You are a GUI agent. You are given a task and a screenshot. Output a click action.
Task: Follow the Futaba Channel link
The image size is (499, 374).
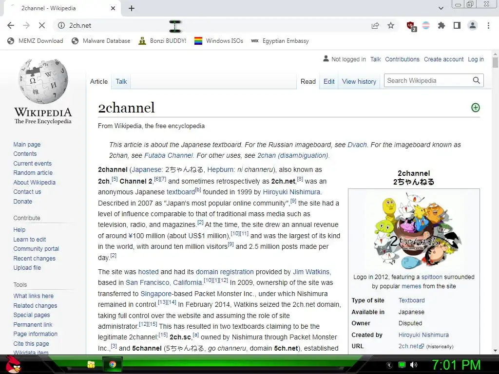click(x=169, y=155)
